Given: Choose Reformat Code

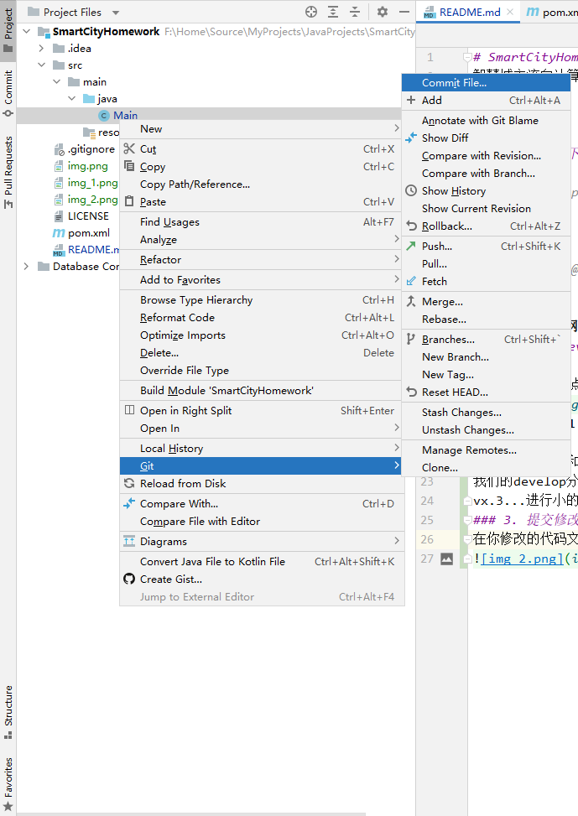Looking at the screenshot, I should point(262,318).
